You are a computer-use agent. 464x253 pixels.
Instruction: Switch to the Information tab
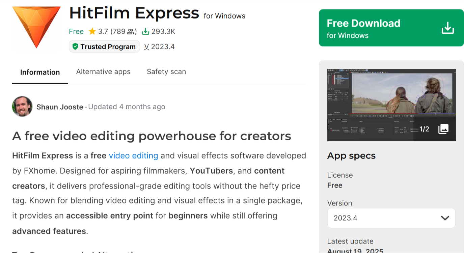point(40,72)
